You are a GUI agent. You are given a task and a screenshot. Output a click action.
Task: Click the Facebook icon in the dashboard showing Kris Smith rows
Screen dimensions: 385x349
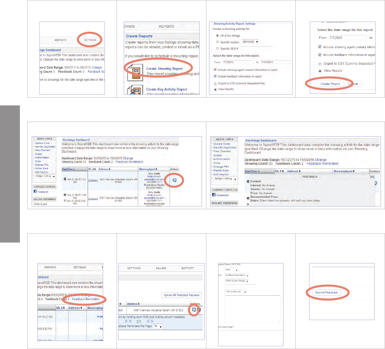35,191
